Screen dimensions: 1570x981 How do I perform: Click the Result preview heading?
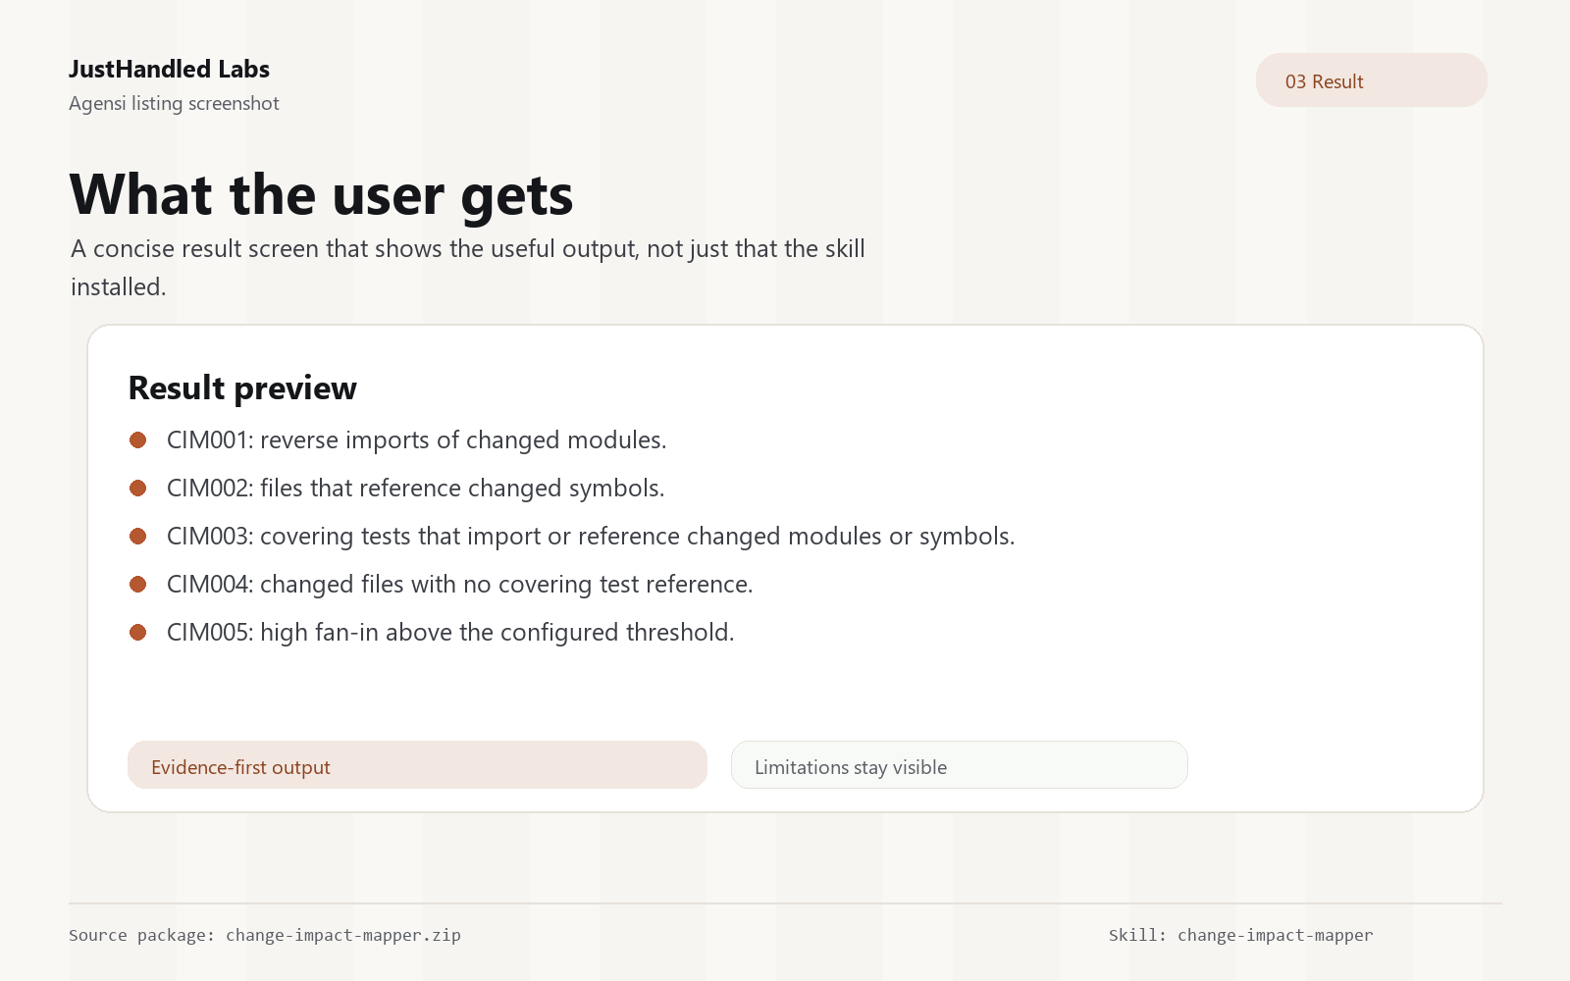coord(242,388)
